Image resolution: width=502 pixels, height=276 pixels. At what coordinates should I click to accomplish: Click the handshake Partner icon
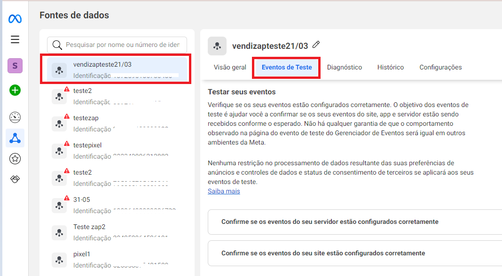pyautogui.click(x=15, y=179)
